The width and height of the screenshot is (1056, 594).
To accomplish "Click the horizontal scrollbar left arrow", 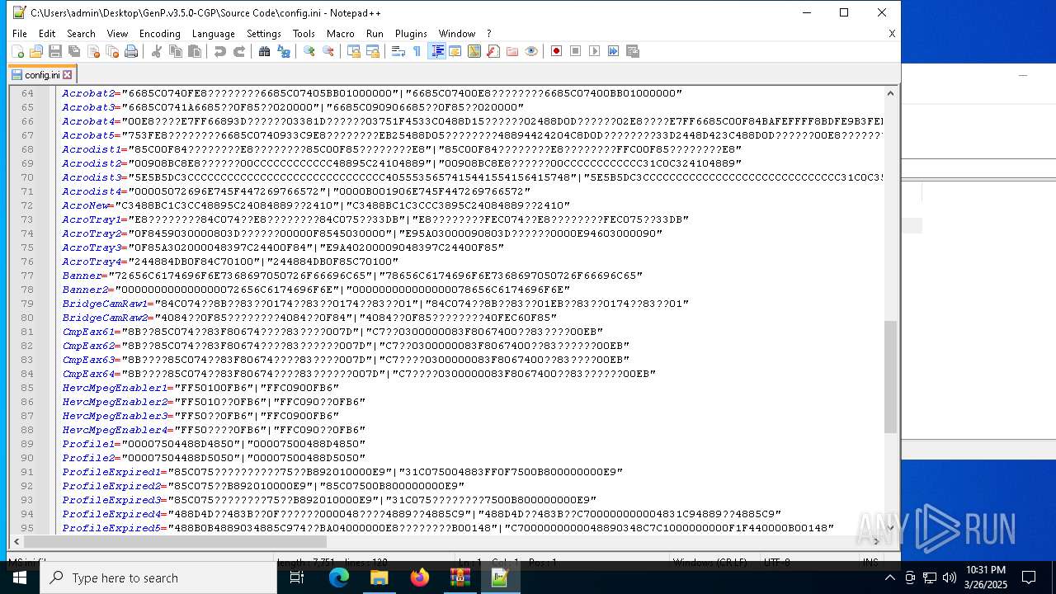I will tap(16, 541).
